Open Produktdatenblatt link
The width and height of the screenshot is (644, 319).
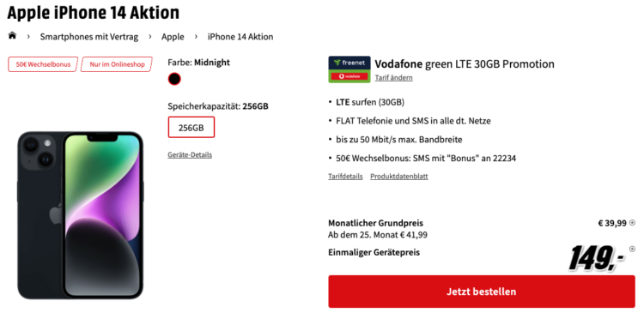399,177
